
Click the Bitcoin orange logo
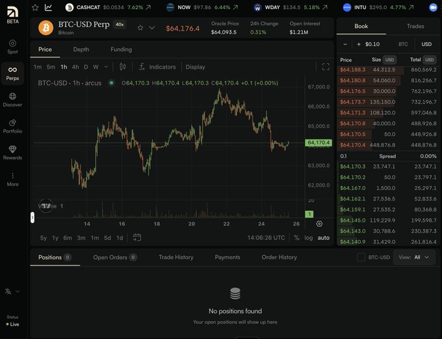45,28
